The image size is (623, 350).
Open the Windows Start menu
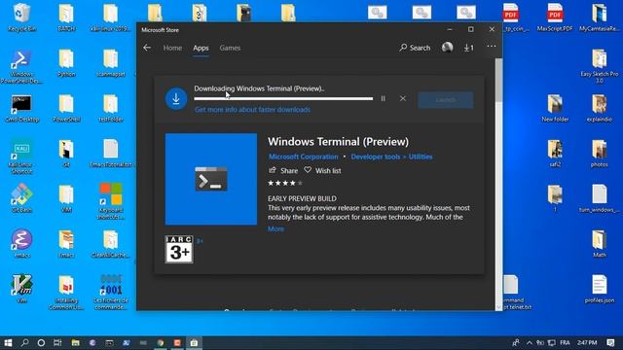(x=8, y=343)
